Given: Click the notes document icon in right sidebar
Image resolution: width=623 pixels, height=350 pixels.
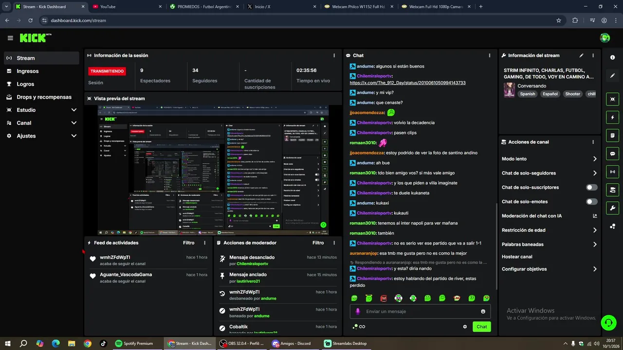Looking at the screenshot, I should tap(612, 135).
